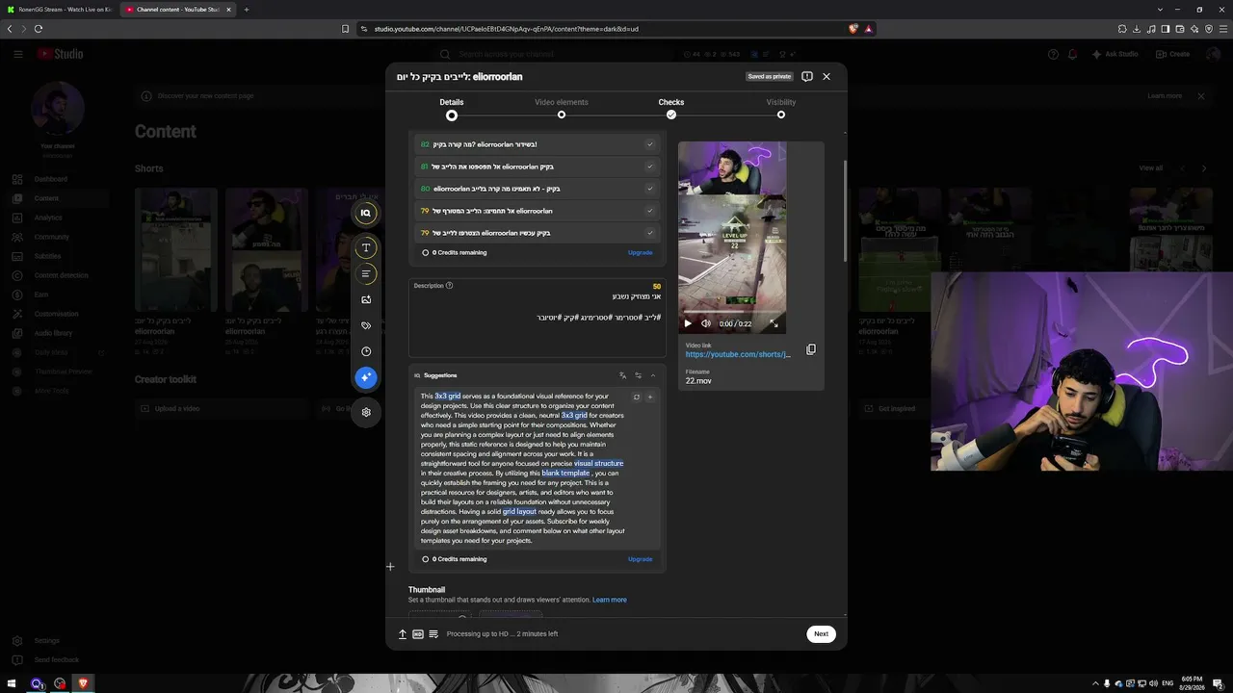
Task: Close the video upload dialog
Action: point(826,76)
